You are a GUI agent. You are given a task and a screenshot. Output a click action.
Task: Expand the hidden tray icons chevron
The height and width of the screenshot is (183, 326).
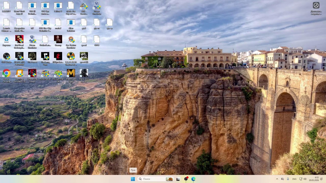tap(277, 179)
